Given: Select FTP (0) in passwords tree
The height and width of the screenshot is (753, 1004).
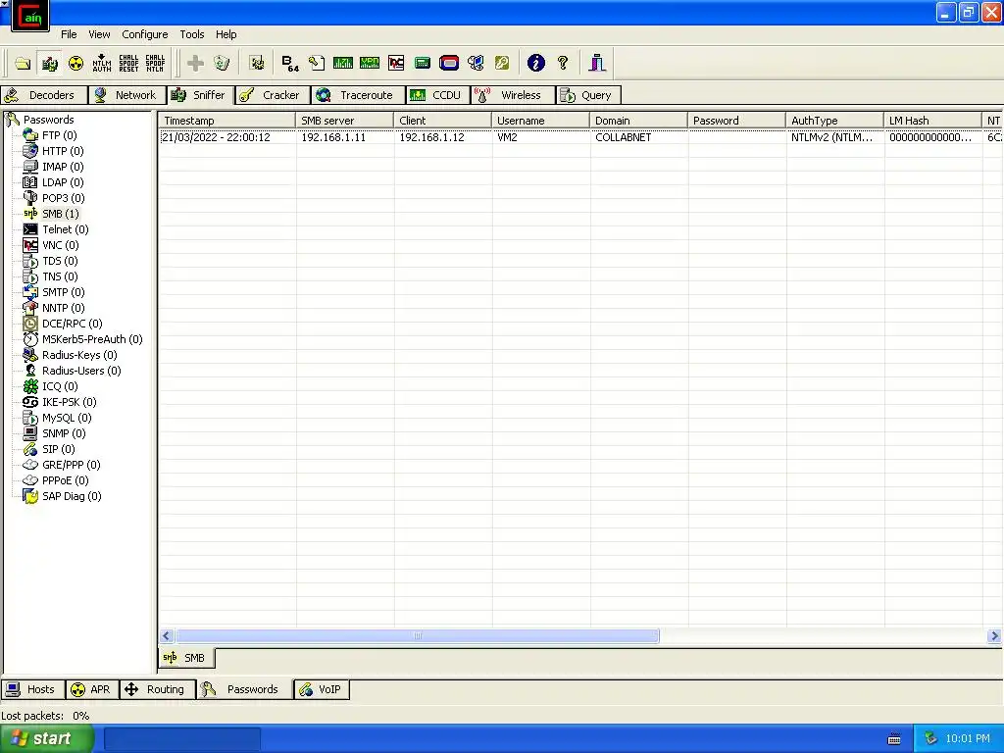Looking at the screenshot, I should click(59, 135).
